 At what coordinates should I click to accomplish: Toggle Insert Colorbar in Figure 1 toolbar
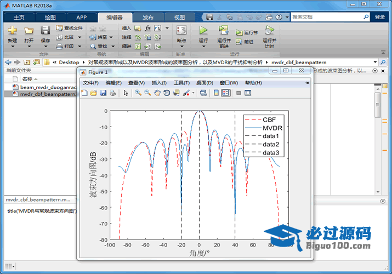pyautogui.click(x=216, y=93)
